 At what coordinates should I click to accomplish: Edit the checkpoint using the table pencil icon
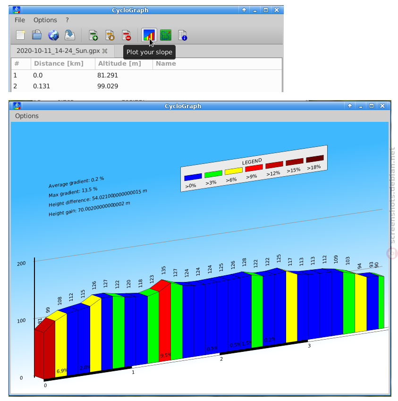click(110, 35)
